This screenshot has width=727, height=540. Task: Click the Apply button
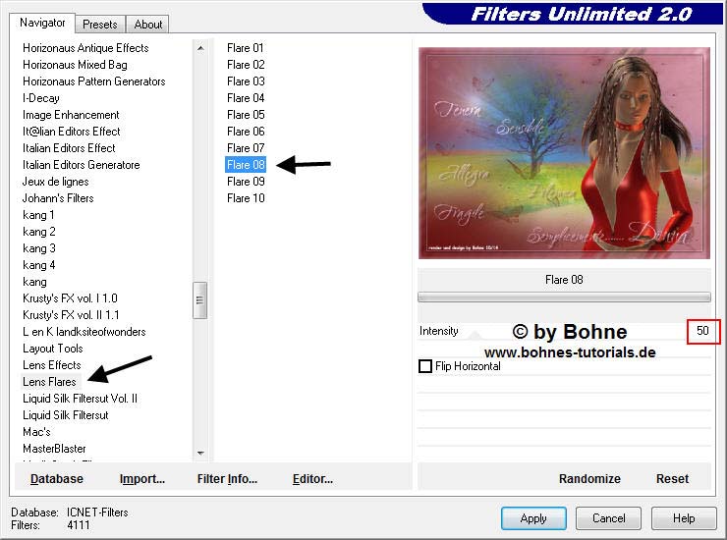[x=533, y=518]
